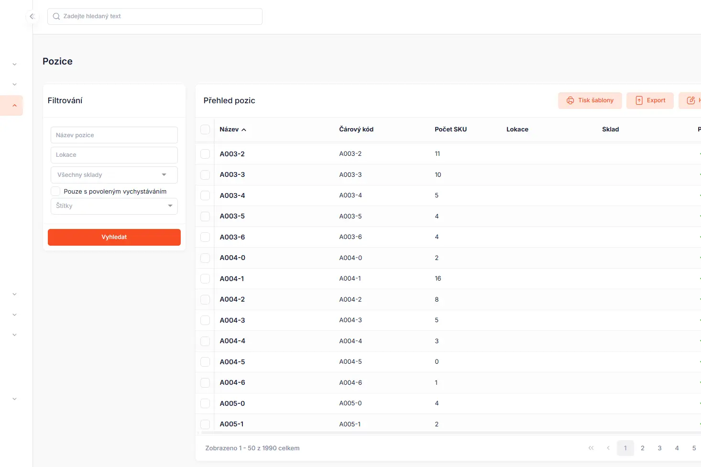Click the printer icon on Tisk šablony
This screenshot has width=701, height=467.
point(570,100)
